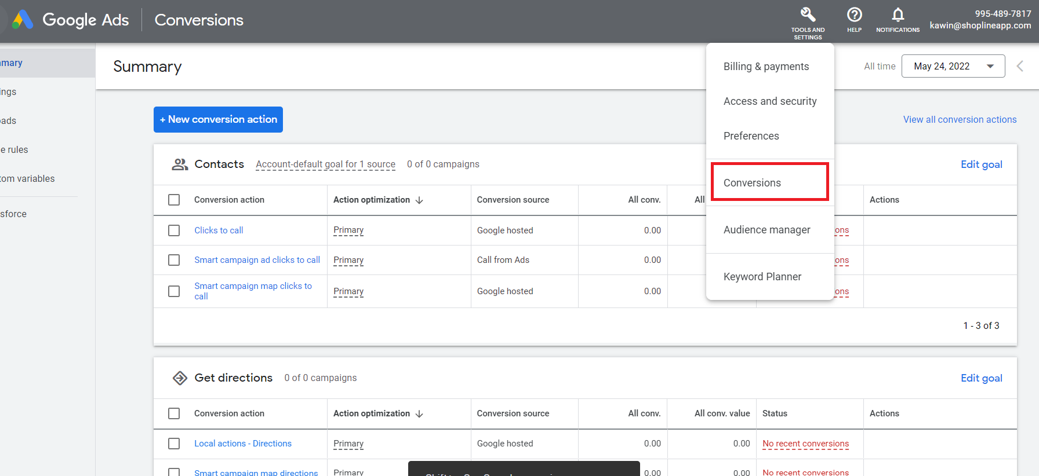The image size is (1039, 476).
Task: Open the Tools and Settings wrench icon
Action: tap(808, 14)
